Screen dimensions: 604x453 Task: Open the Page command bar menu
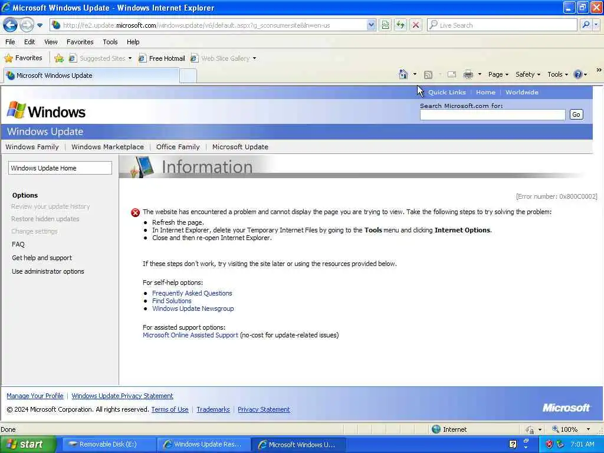pyautogui.click(x=498, y=74)
